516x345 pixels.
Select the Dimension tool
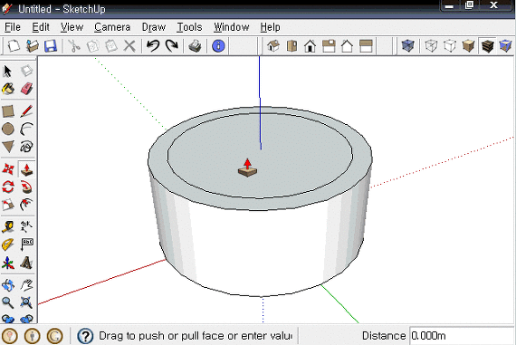coord(26,226)
